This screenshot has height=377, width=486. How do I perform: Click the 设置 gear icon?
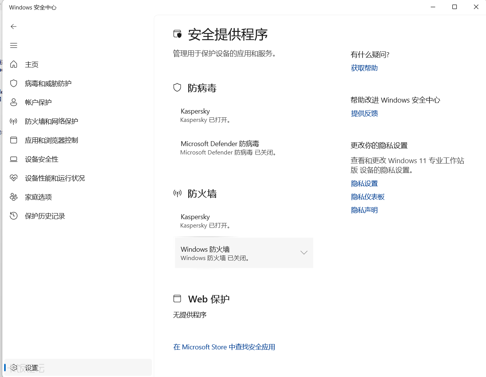point(14,368)
